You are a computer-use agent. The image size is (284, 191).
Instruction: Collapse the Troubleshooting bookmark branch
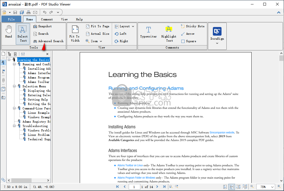tap(14, 126)
